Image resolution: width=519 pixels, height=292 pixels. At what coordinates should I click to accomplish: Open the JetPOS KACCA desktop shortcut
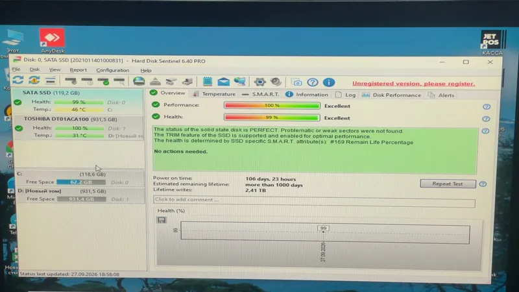pyautogui.click(x=492, y=43)
